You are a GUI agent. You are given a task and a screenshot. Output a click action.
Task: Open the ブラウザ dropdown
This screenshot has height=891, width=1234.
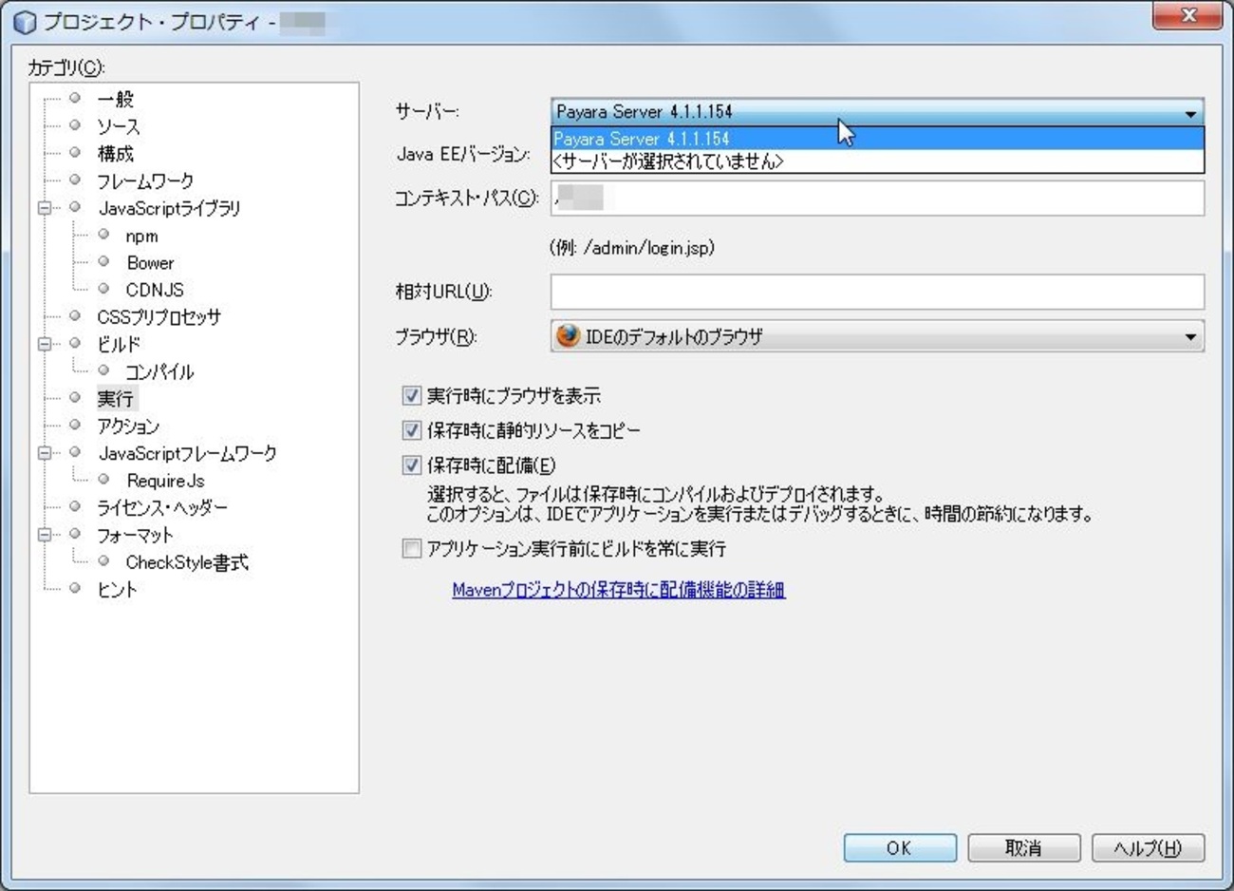coord(877,336)
